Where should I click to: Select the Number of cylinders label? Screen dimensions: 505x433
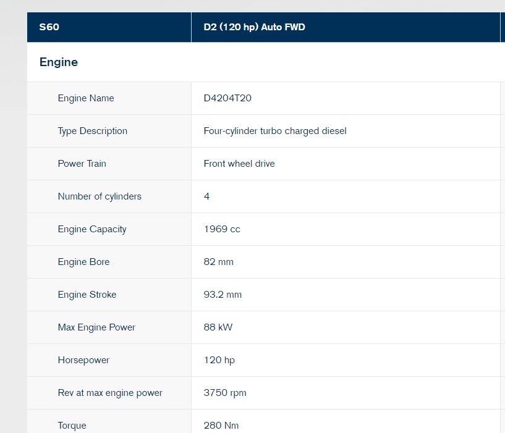100,196
